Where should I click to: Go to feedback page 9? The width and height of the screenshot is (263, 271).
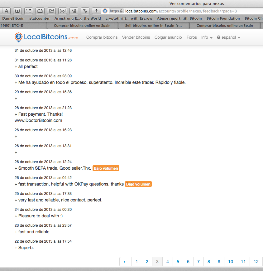pos(219,262)
